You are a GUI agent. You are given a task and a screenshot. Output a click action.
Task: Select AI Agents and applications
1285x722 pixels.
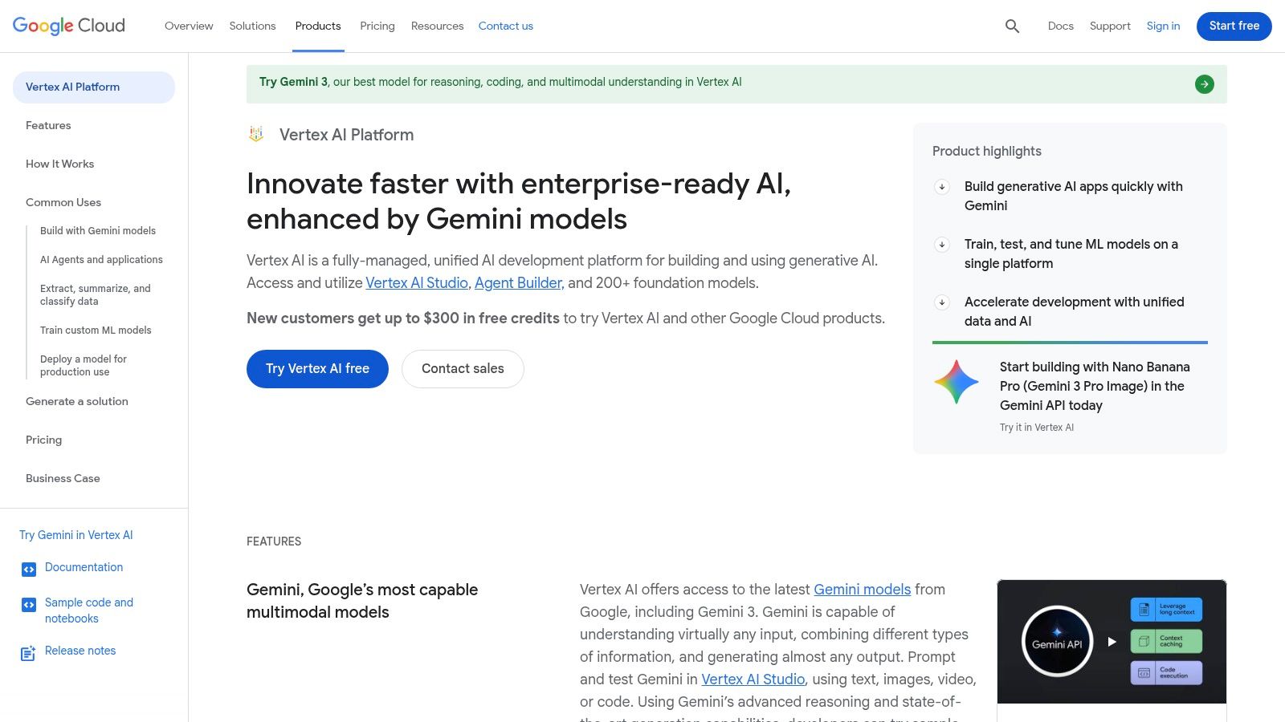tap(101, 260)
